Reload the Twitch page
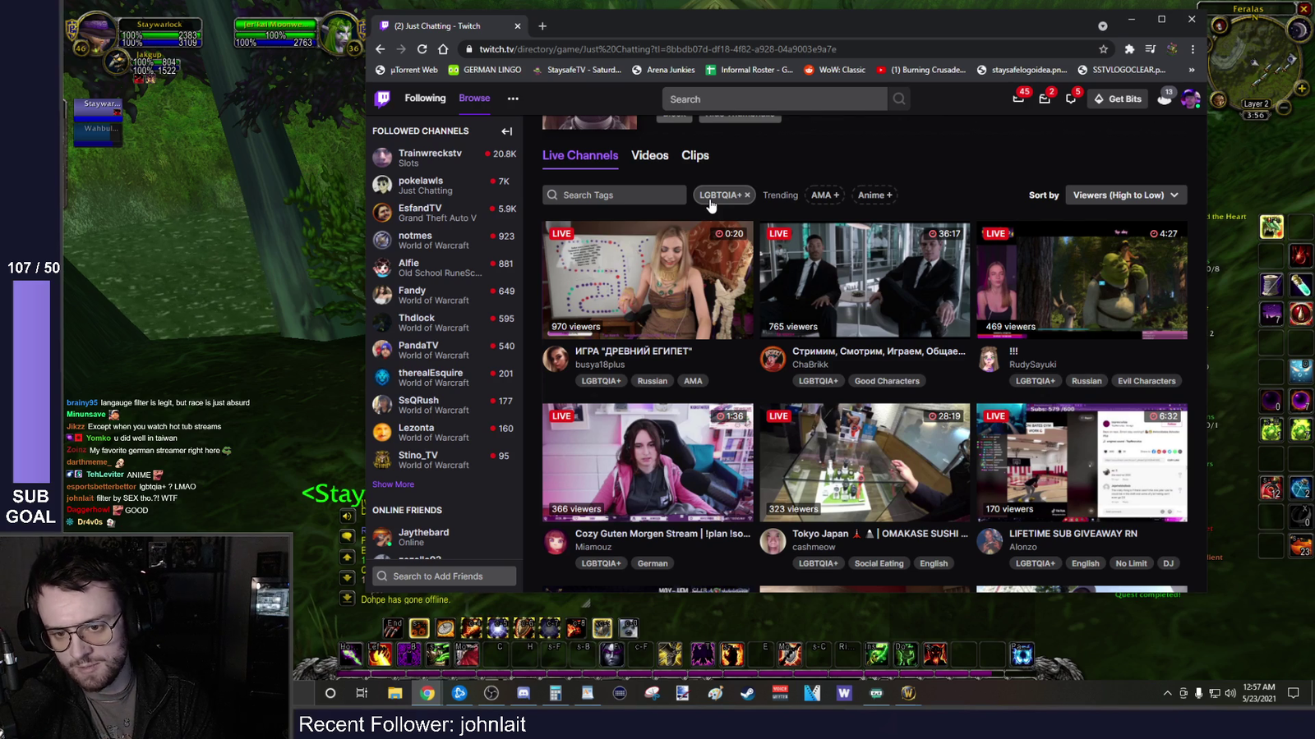 click(422, 49)
